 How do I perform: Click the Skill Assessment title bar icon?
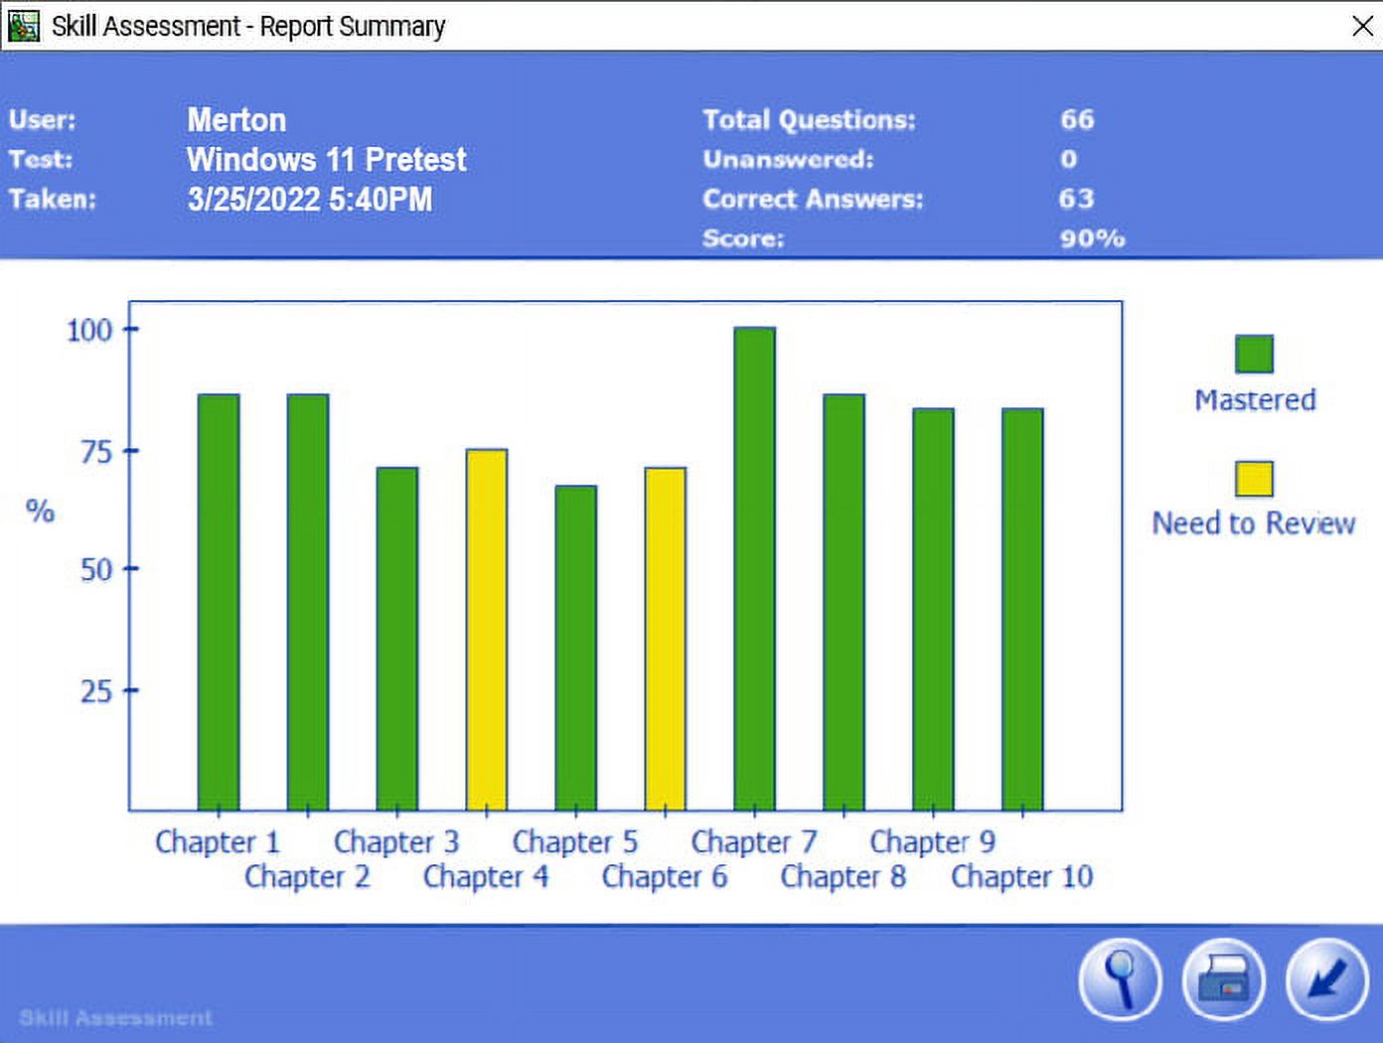pyautogui.click(x=23, y=25)
